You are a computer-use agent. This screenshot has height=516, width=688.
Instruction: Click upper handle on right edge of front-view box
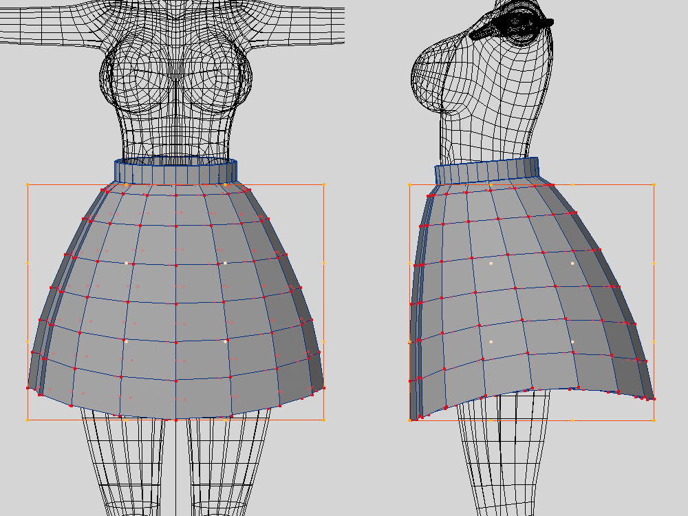[x=324, y=263]
